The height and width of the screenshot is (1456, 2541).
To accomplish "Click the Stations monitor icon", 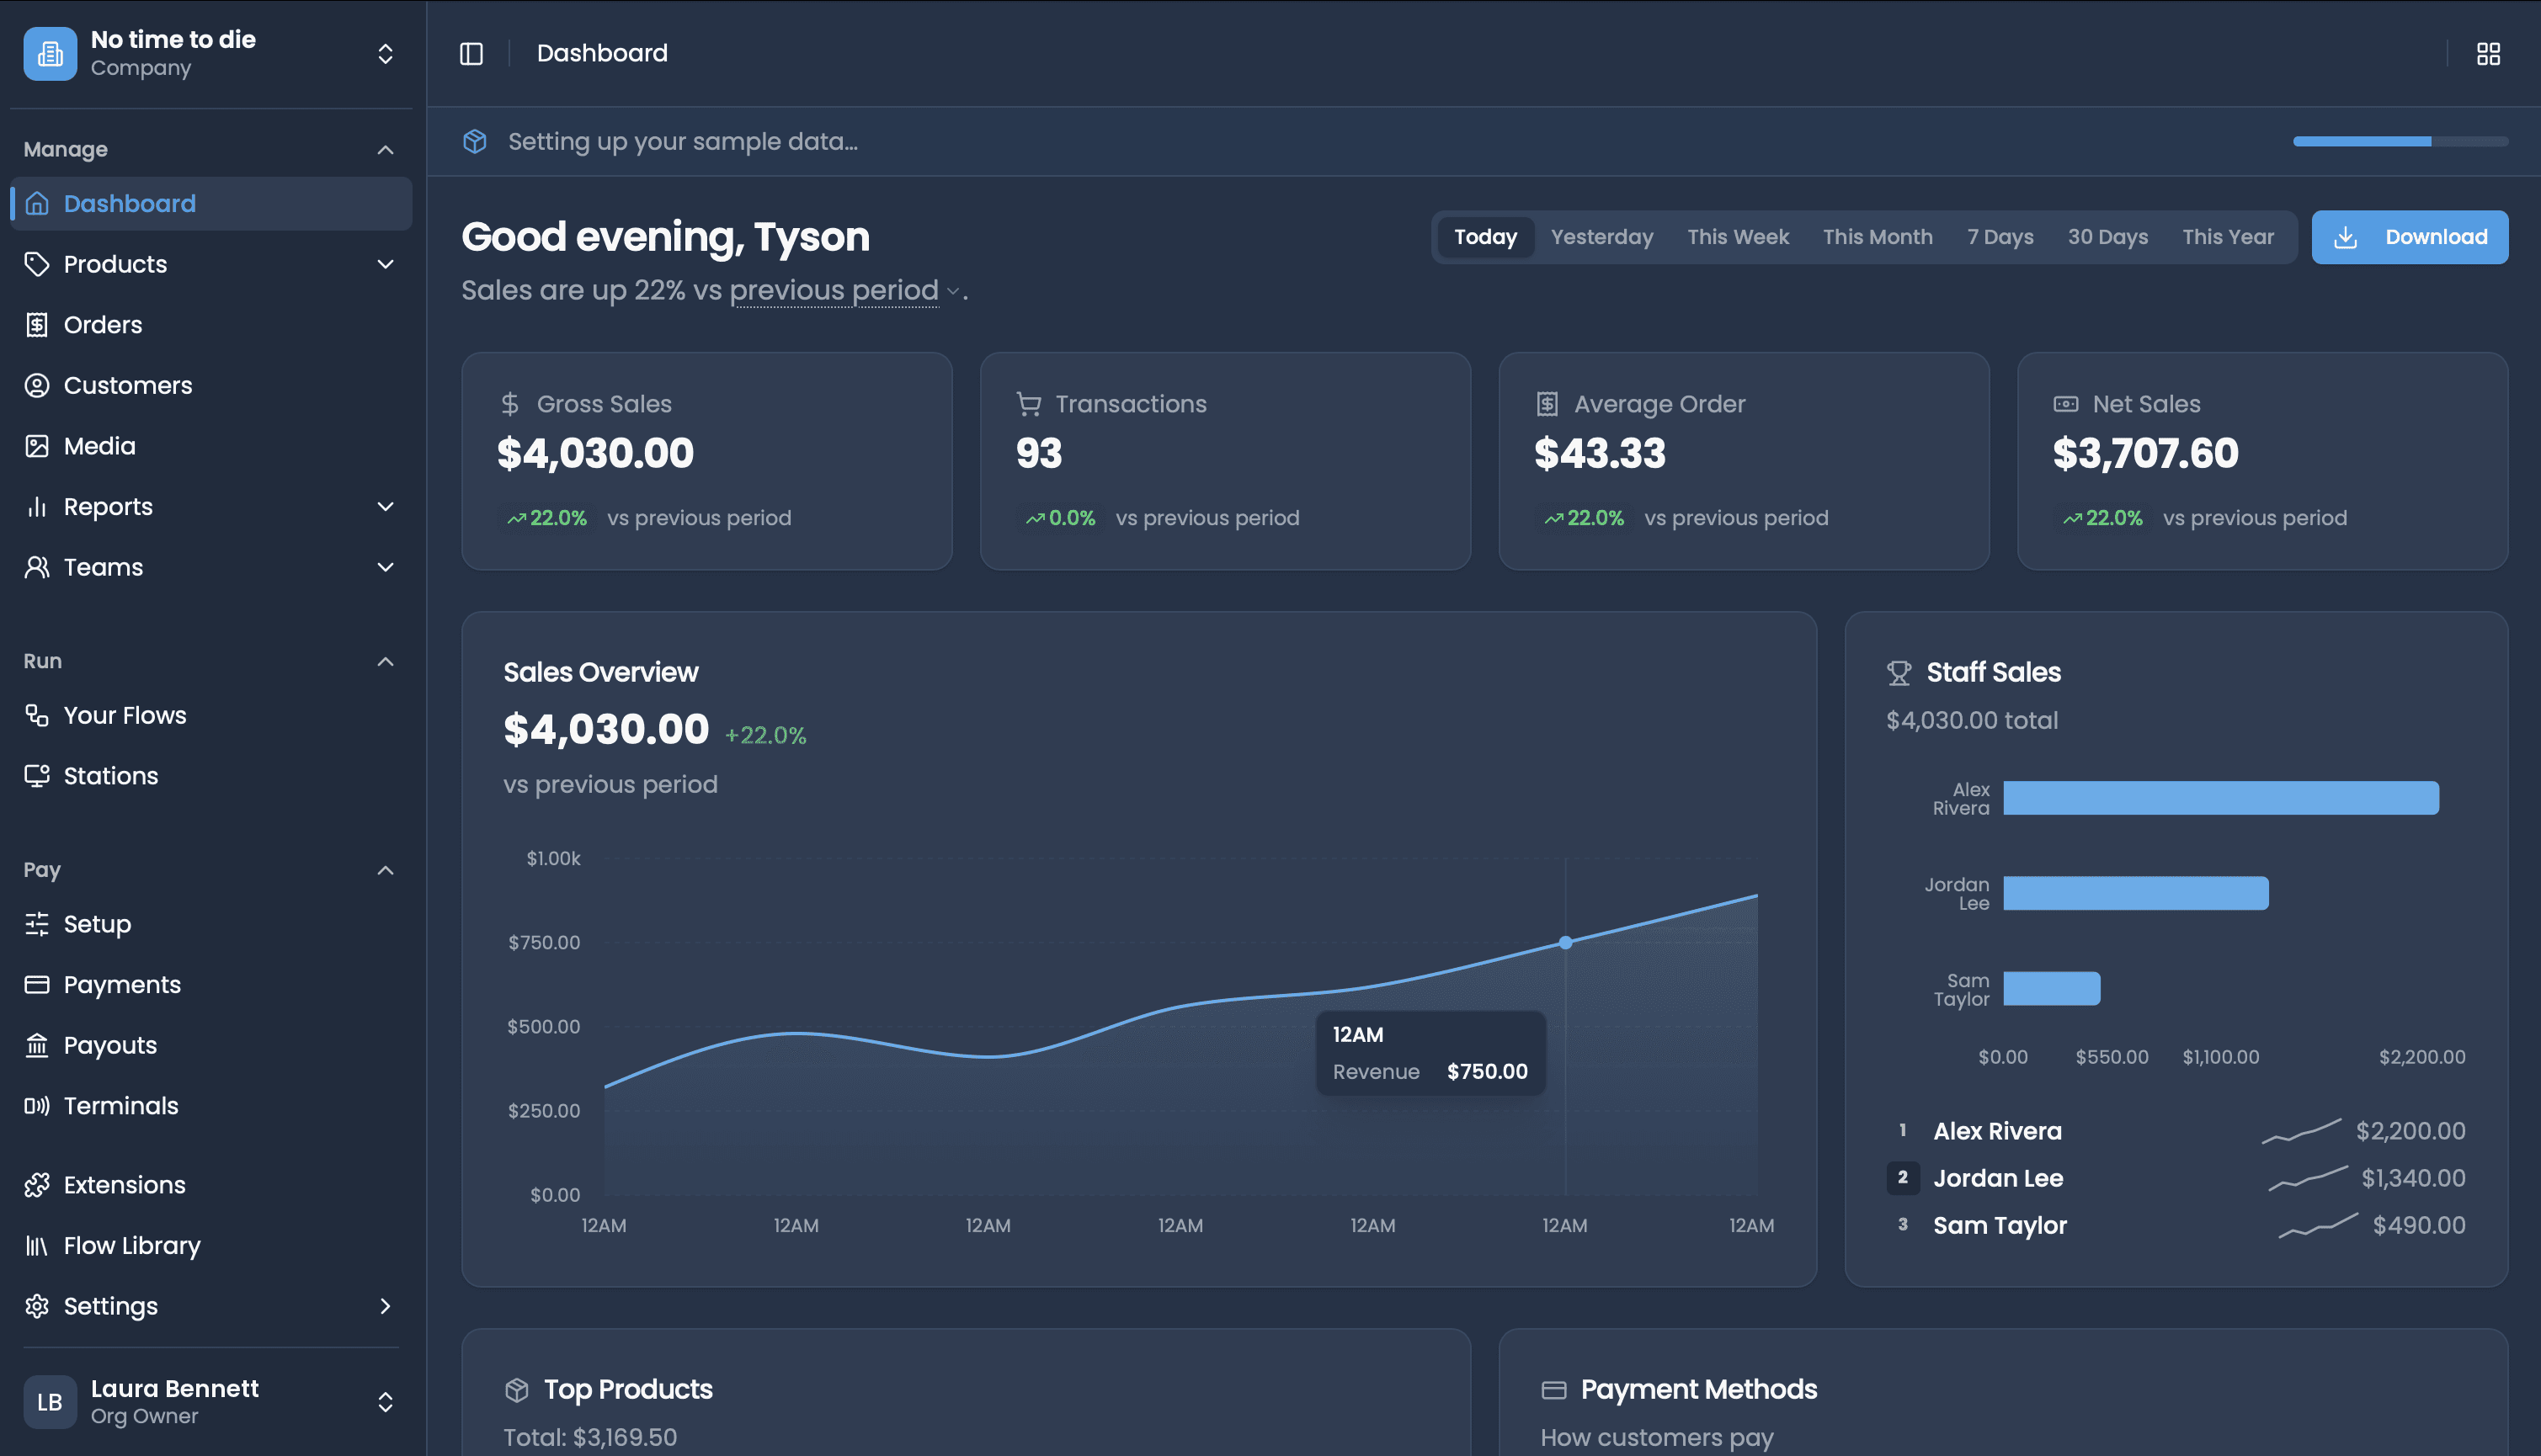I will point(37,776).
